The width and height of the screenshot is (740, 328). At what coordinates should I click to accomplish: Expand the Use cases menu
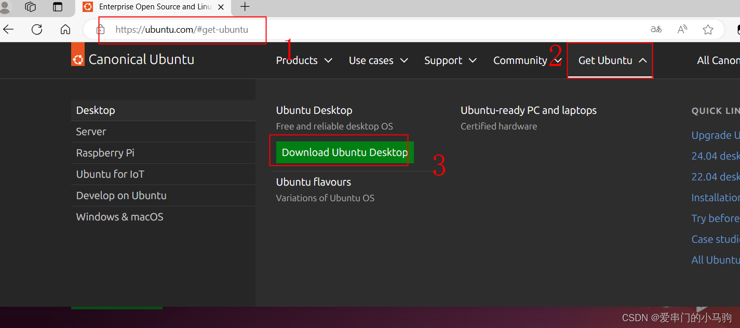(x=378, y=60)
